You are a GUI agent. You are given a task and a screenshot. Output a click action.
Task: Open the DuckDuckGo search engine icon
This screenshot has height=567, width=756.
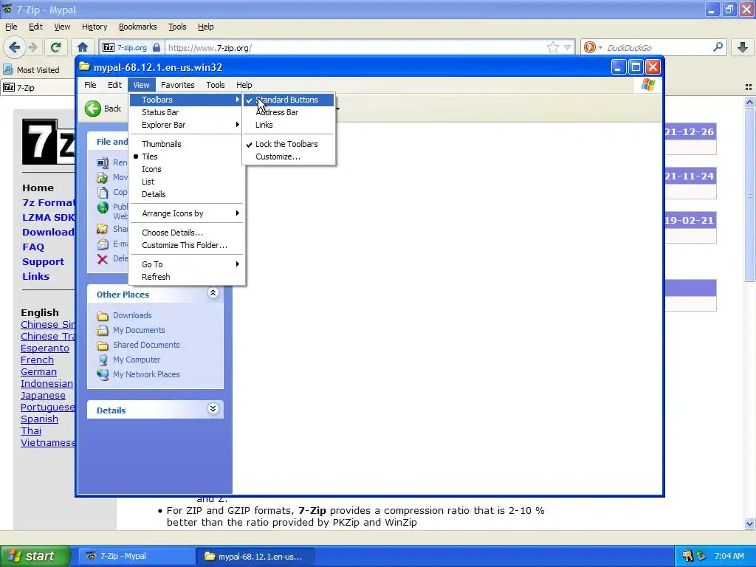[589, 47]
